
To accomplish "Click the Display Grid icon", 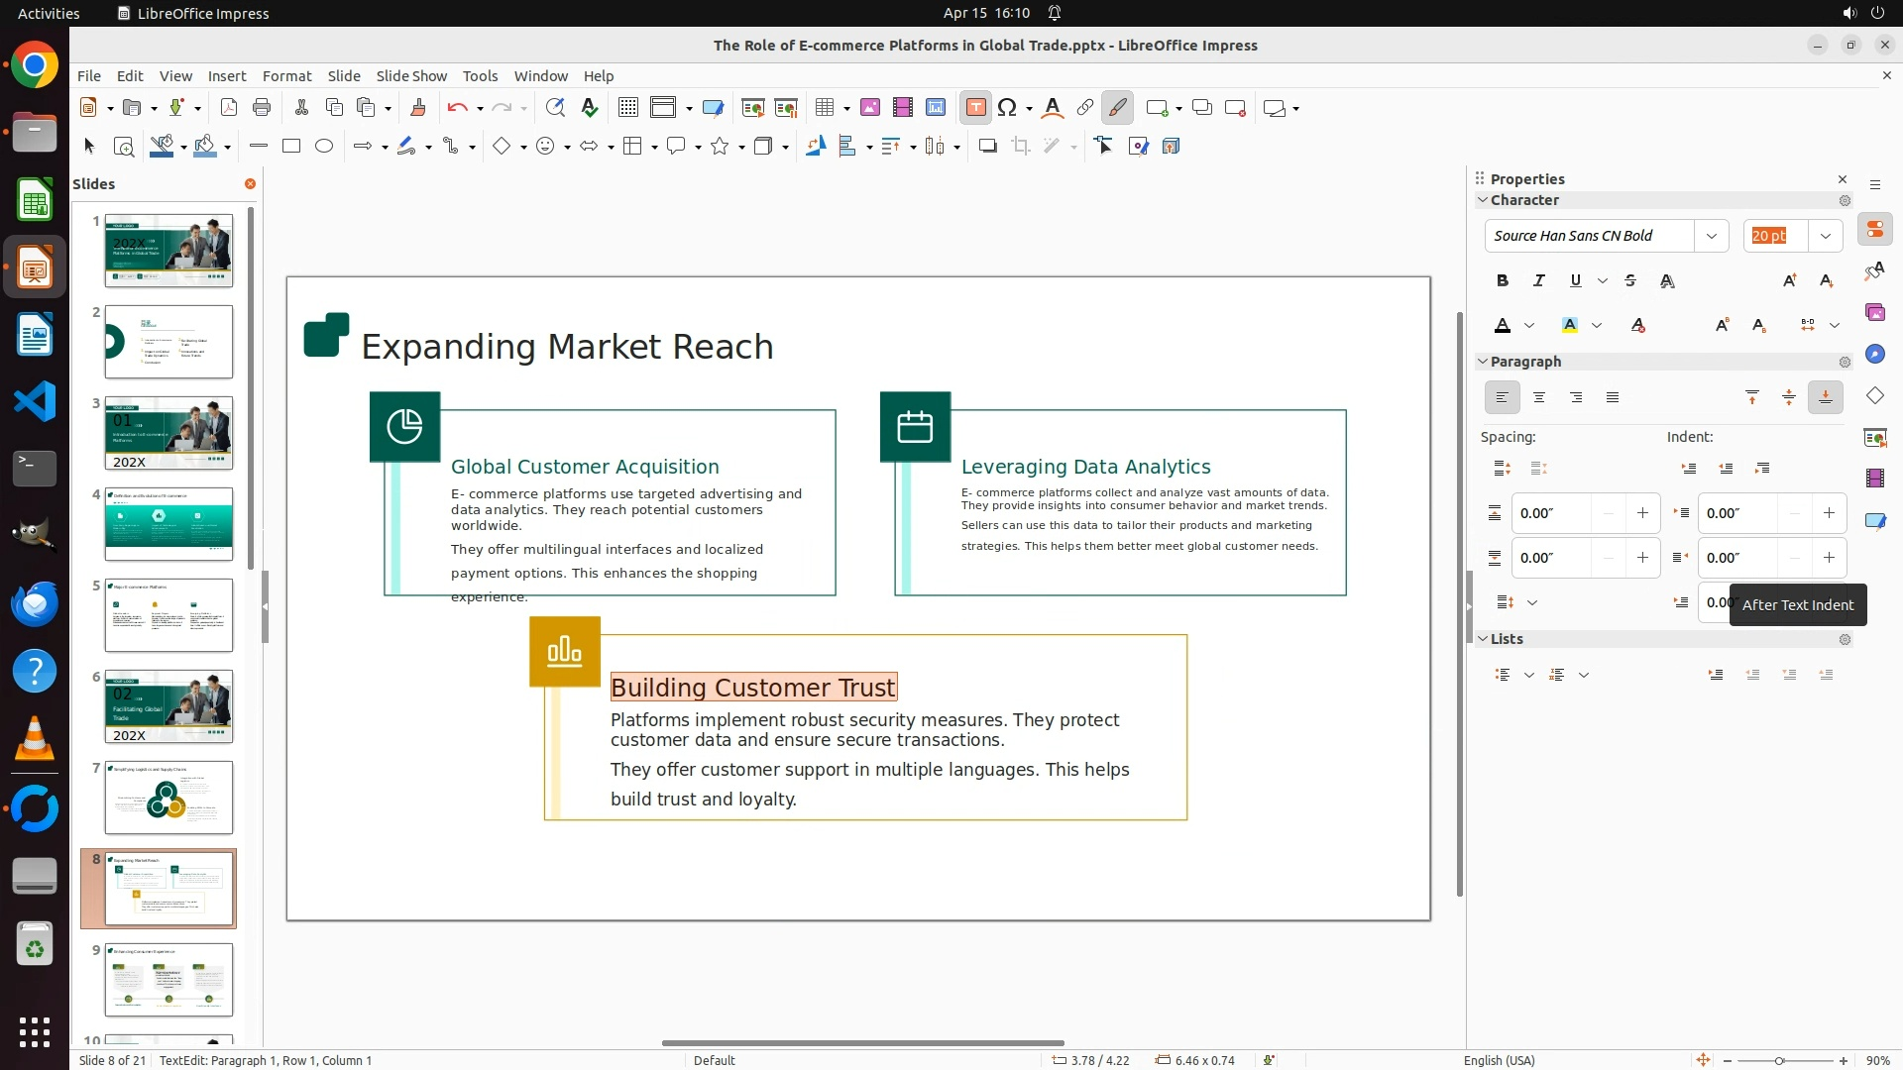I will click(x=627, y=108).
